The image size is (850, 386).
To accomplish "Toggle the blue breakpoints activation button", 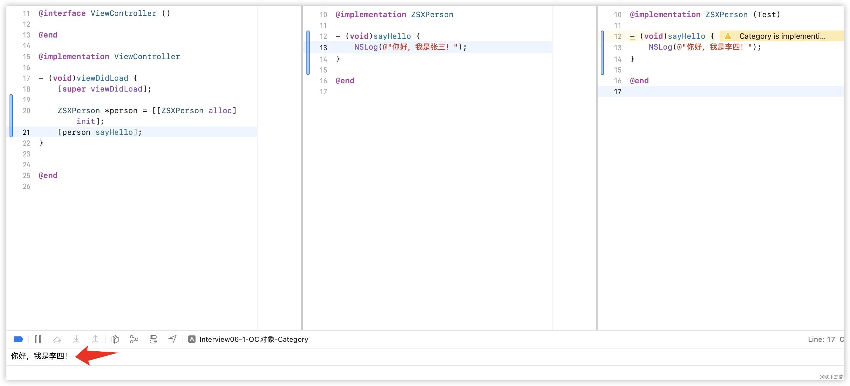I will pyautogui.click(x=18, y=339).
